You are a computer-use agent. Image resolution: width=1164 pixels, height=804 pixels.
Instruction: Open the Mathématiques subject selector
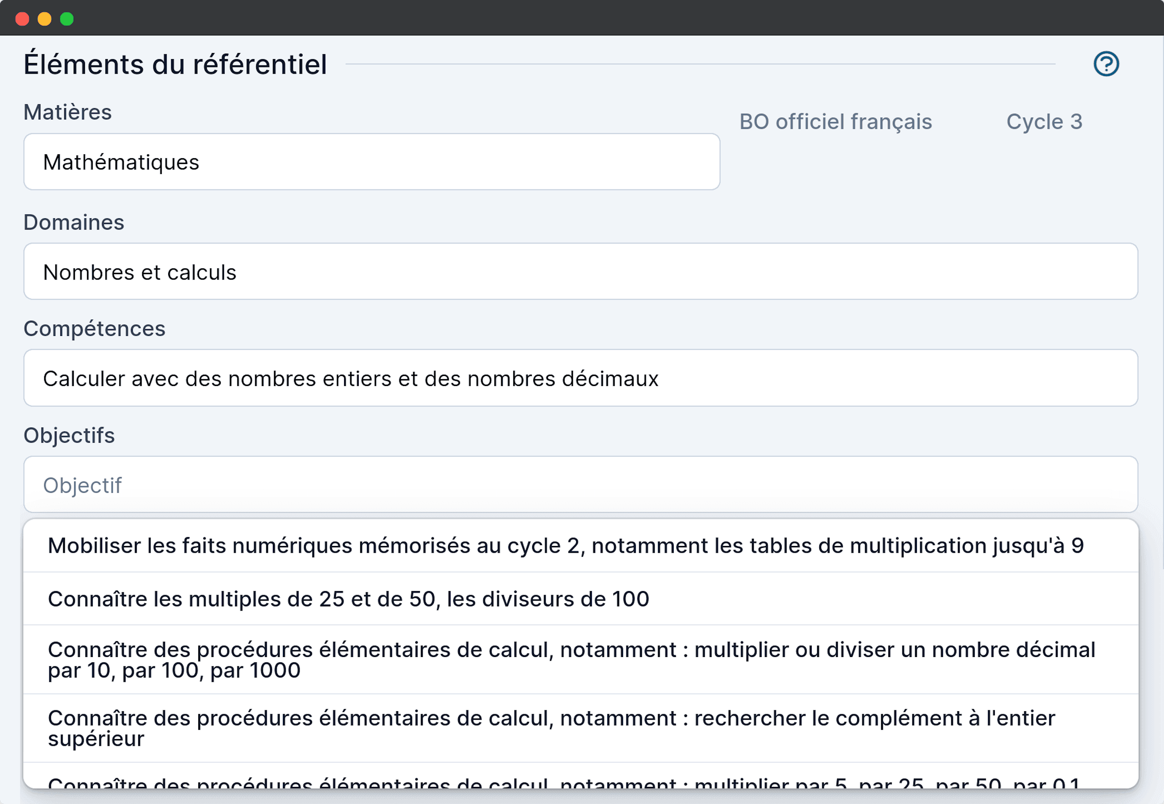[x=371, y=162]
